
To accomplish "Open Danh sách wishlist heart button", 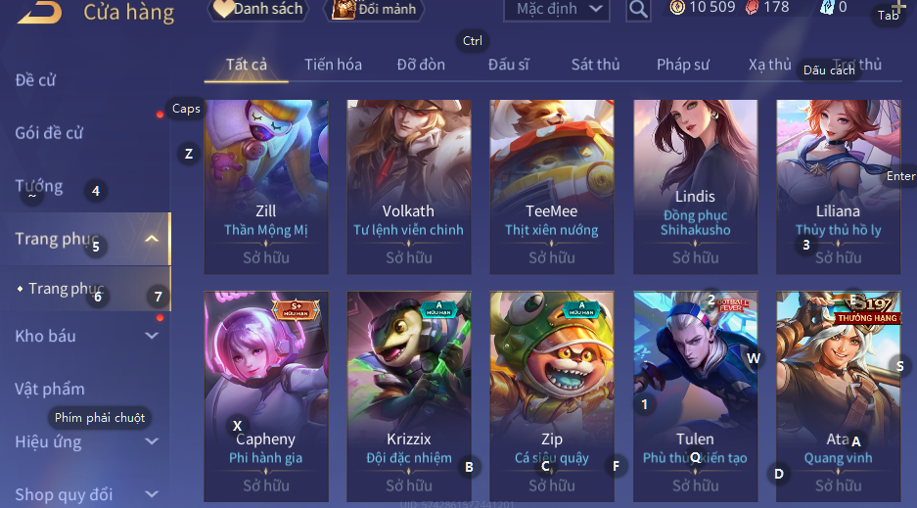I will coord(258,9).
